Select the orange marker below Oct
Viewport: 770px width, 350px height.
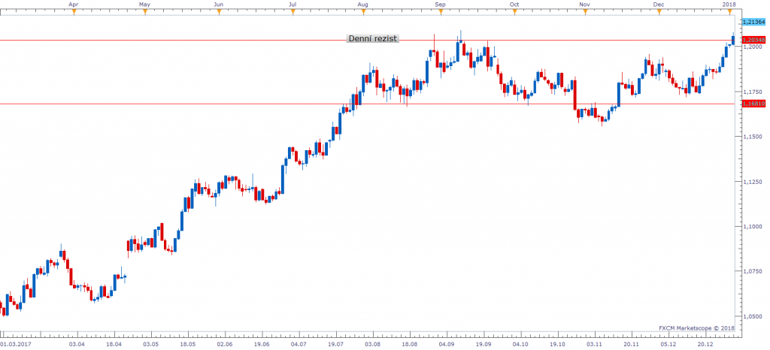[514, 11]
